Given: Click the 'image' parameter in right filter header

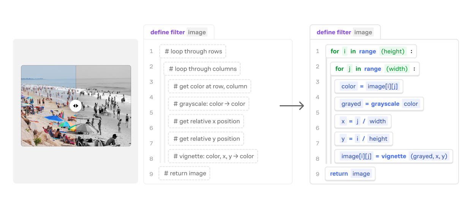Looking at the screenshot, I should [363, 32].
